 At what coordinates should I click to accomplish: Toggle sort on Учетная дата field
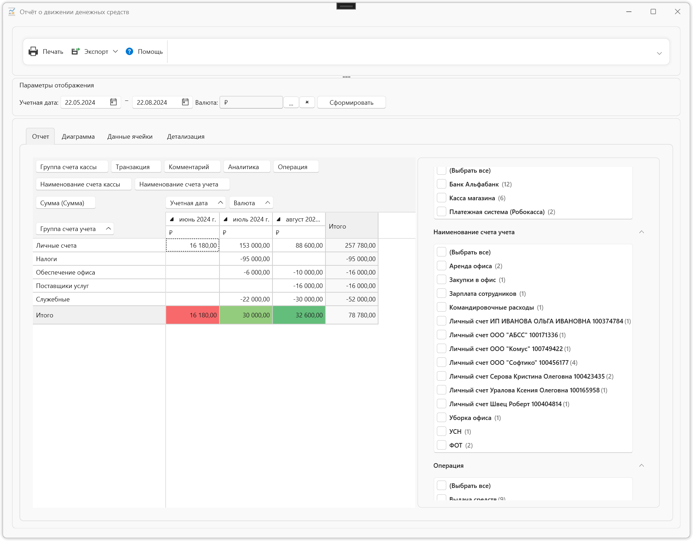221,203
